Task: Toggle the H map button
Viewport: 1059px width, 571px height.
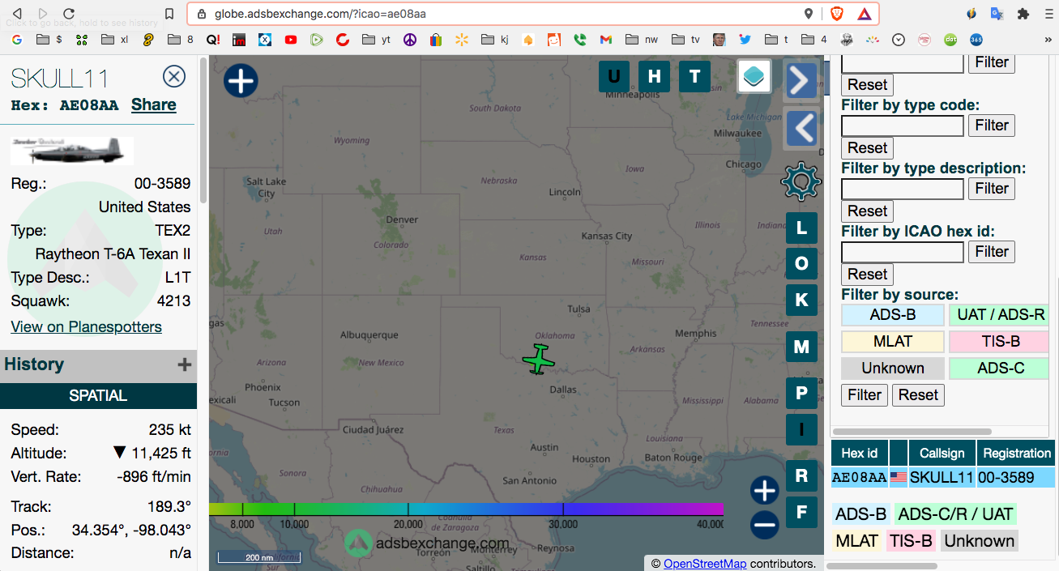Action: click(655, 77)
